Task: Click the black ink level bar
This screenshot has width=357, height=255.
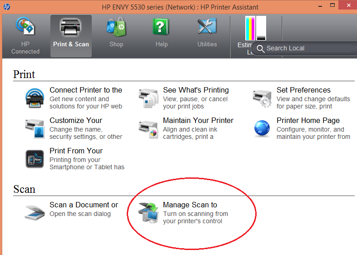Action: point(261,28)
